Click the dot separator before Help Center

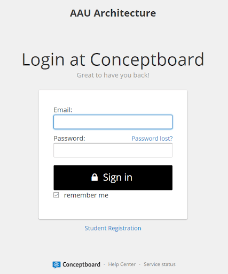pyautogui.click(x=104, y=264)
